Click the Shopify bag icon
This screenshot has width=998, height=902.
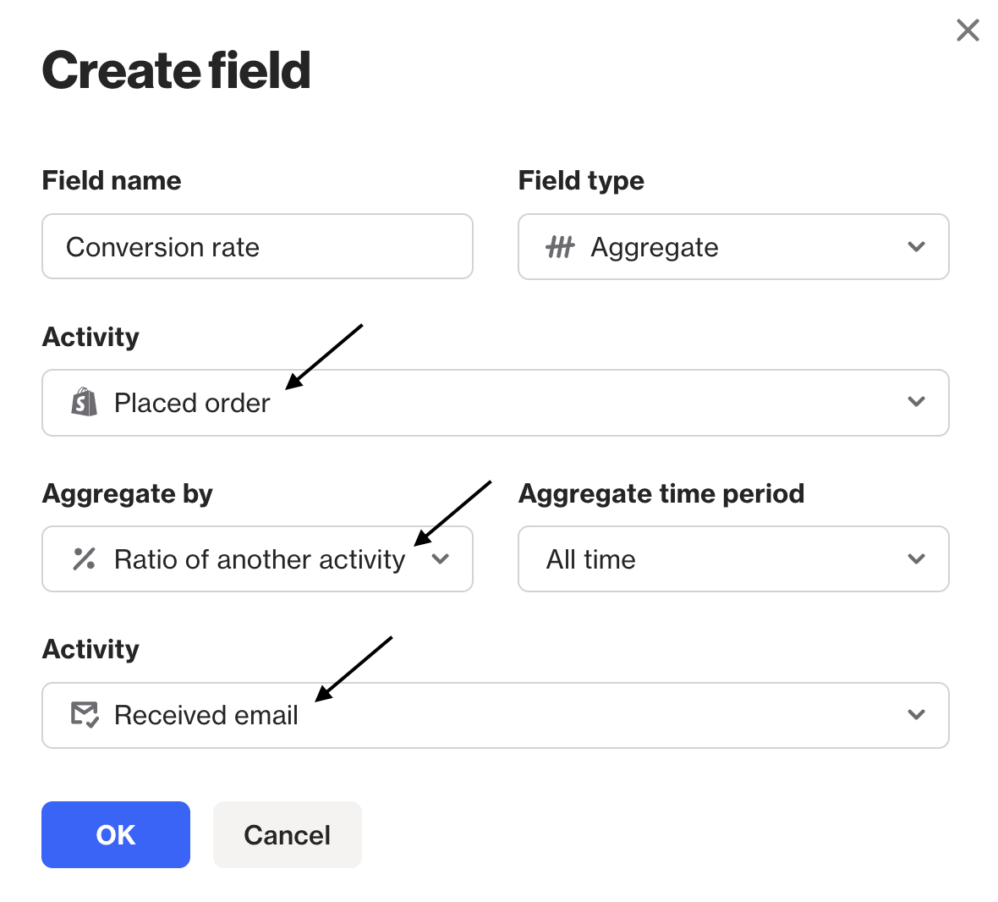pyautogui.click(x=84, y=402)
